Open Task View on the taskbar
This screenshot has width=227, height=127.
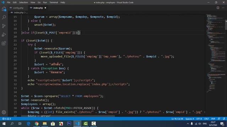(20, 124)
